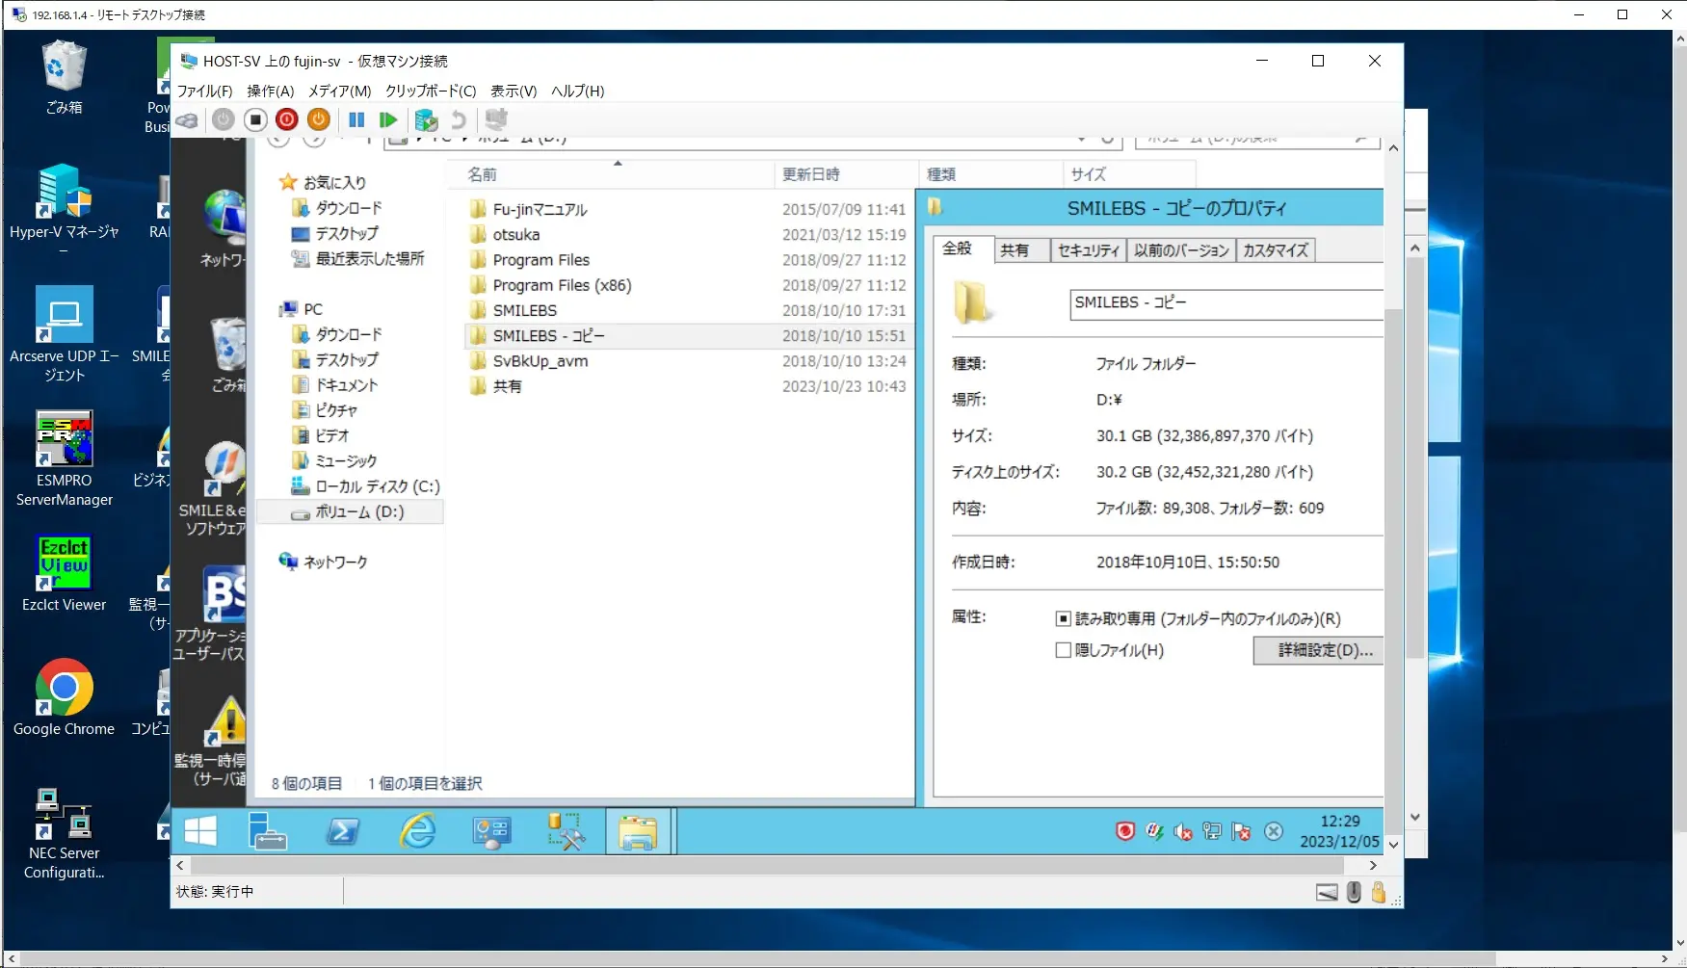This screenshot has width=1687, height=968.
Task: Click the red Shut Down VM icon
Action: pyautogui.click(x=287, y=119)
